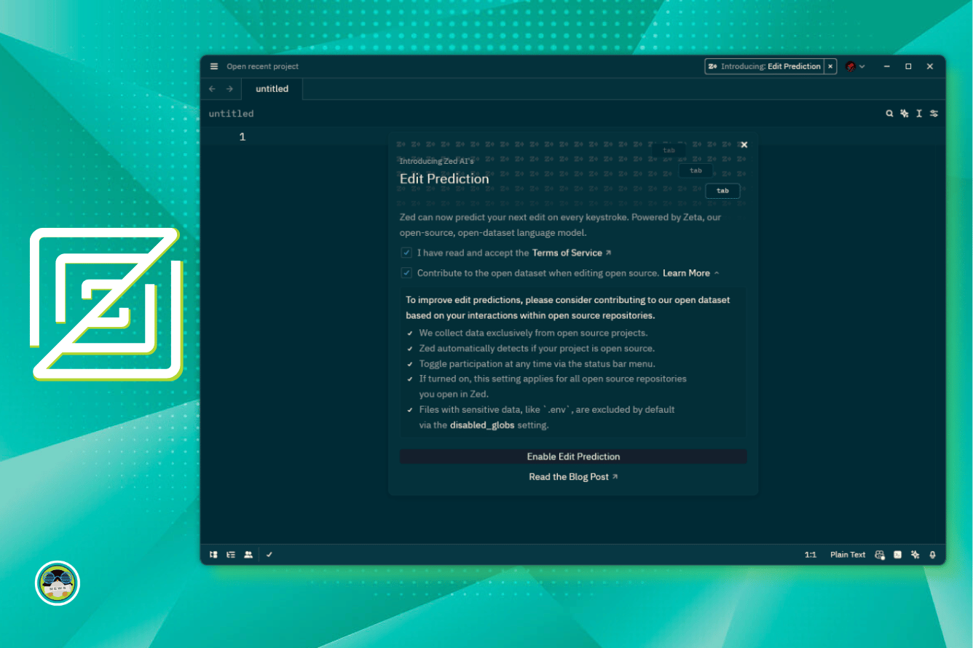Uncheck the Terms of Service acceptance checkbox

(x=406, y=253)
